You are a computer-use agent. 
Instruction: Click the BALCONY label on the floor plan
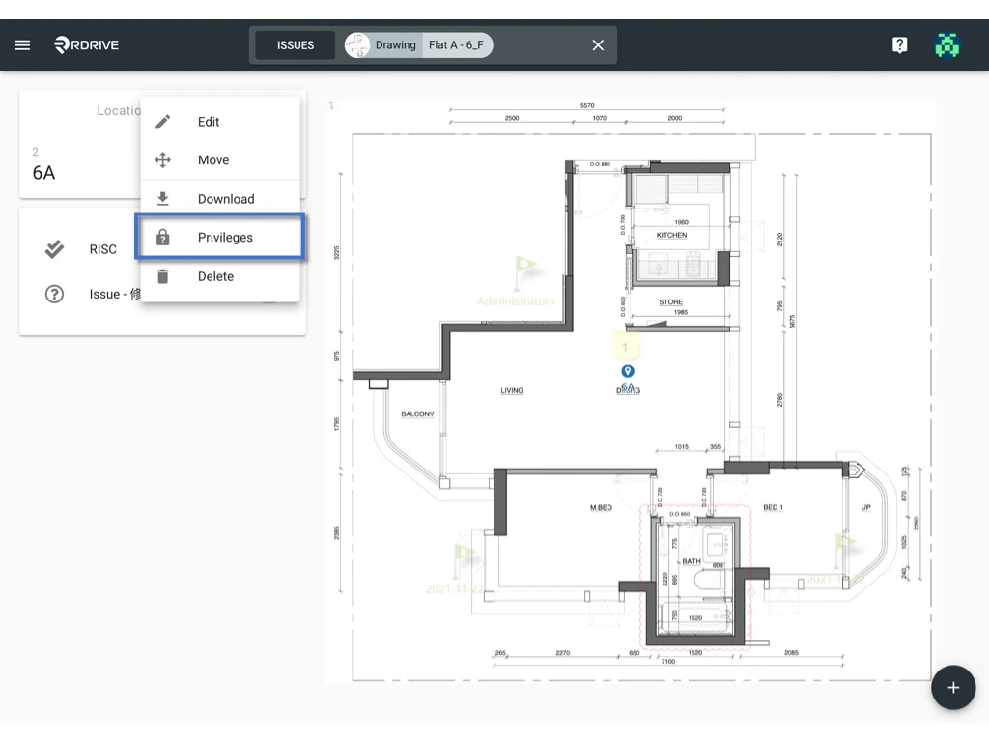(417, 414)
